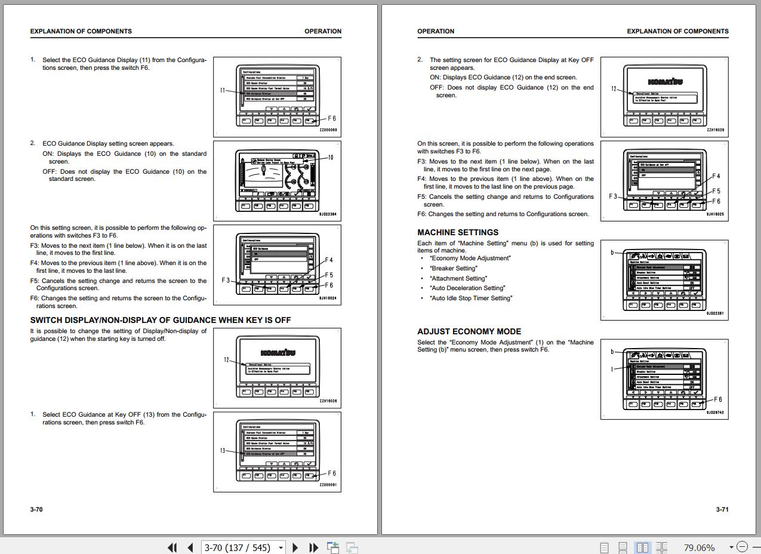Switch to single page view

[x=604, y=547]
